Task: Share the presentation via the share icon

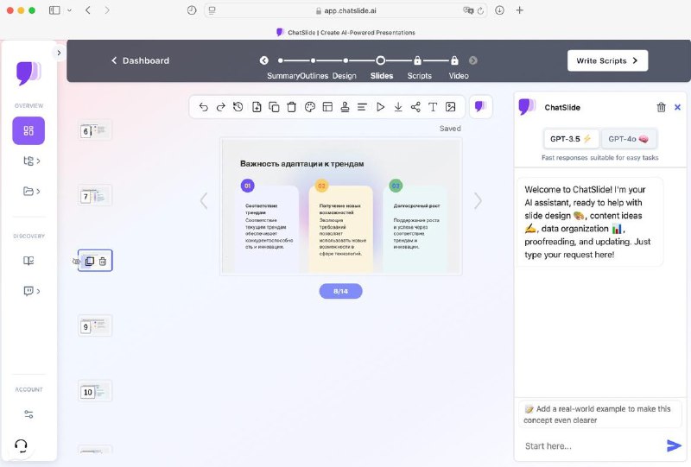Action: pos(415,107)
